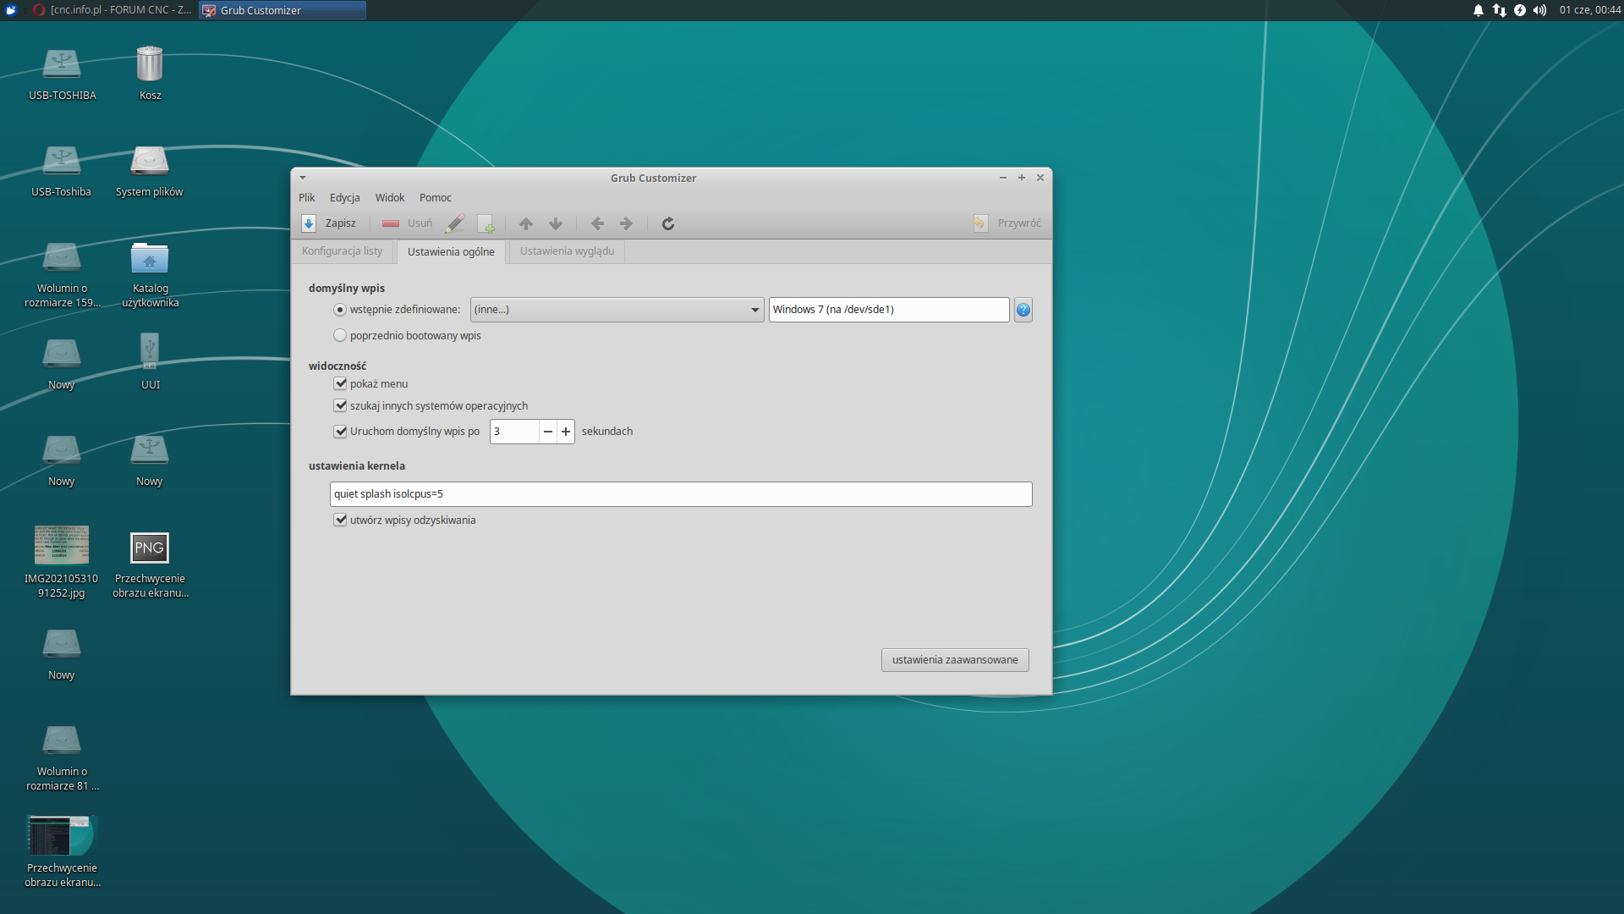Select the UUI USB stick icon

(x=150, y=350)
